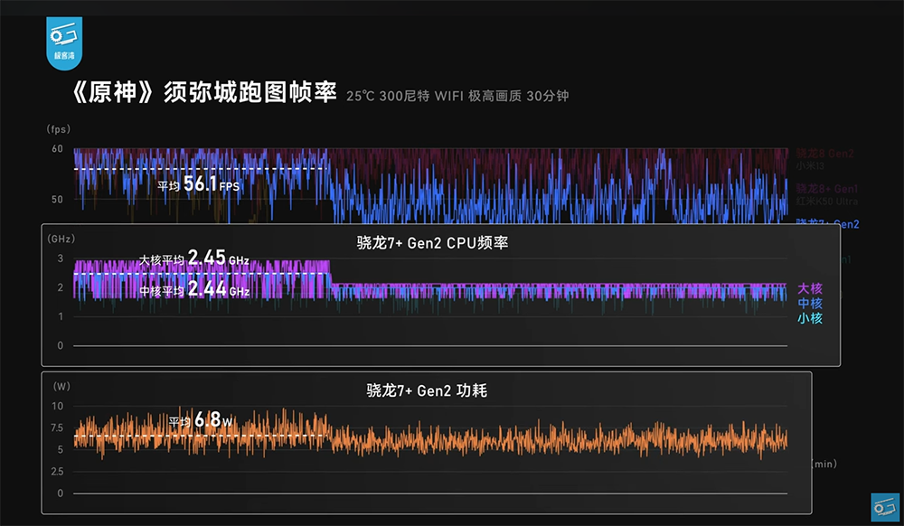The height and width of the screenshot is (526, 904).
Task: Click the 《原神》须弥城跑图帧率 chart title
Action: [x=203, y=94]
